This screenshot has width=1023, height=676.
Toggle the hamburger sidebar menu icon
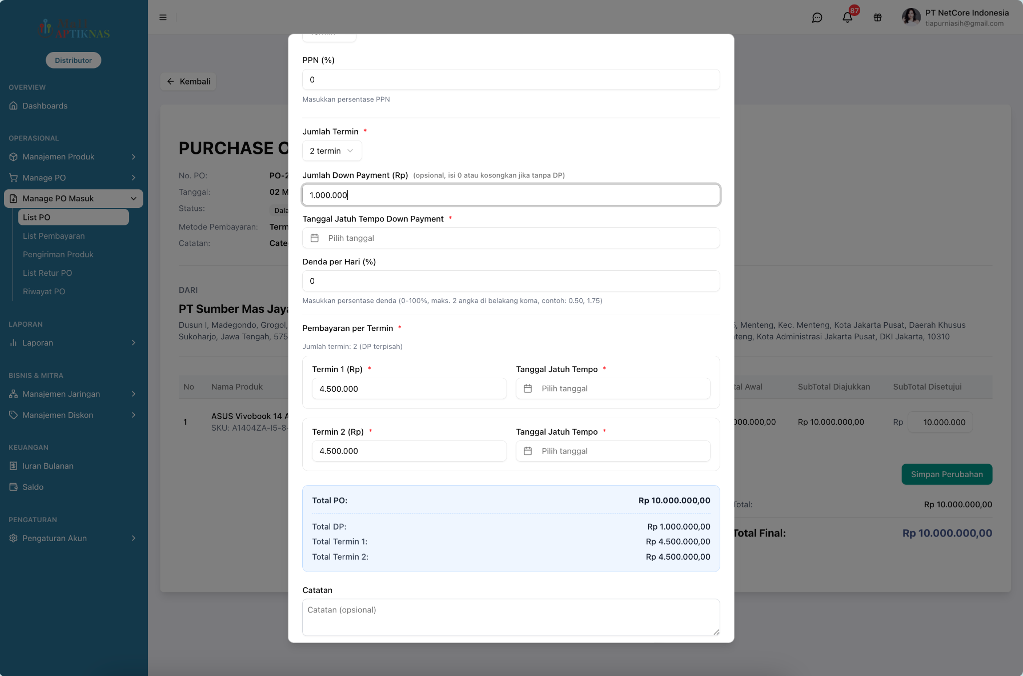tap(163, 17)
